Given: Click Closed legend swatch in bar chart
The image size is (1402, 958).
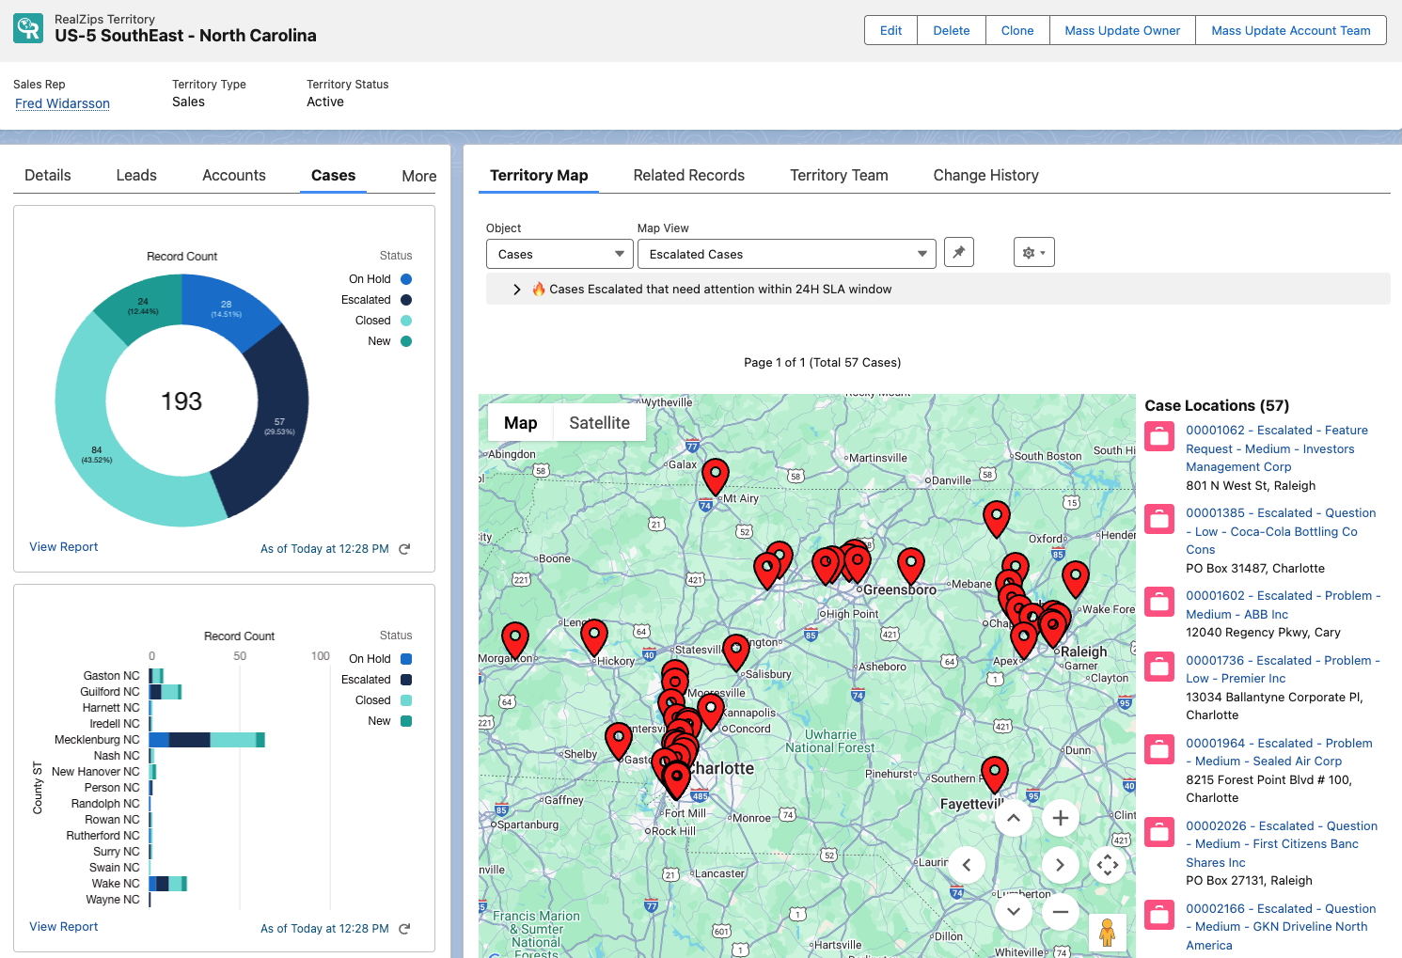Looking at the screenshot, I should [406, 700].
